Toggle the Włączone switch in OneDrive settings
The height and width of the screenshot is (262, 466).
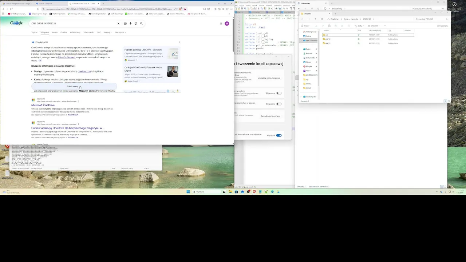click(x=279, y=135)
